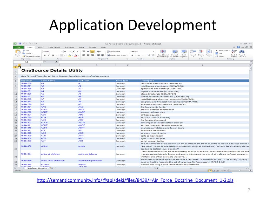
Task: Switch to the Insert ribbon tab
Action: [x=40, y=47]
